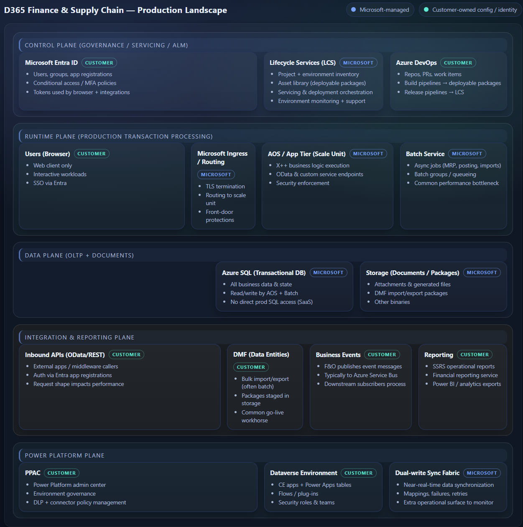
Task: Select the Azure SQL (Transactional DB) title
Action: (264, 273)
